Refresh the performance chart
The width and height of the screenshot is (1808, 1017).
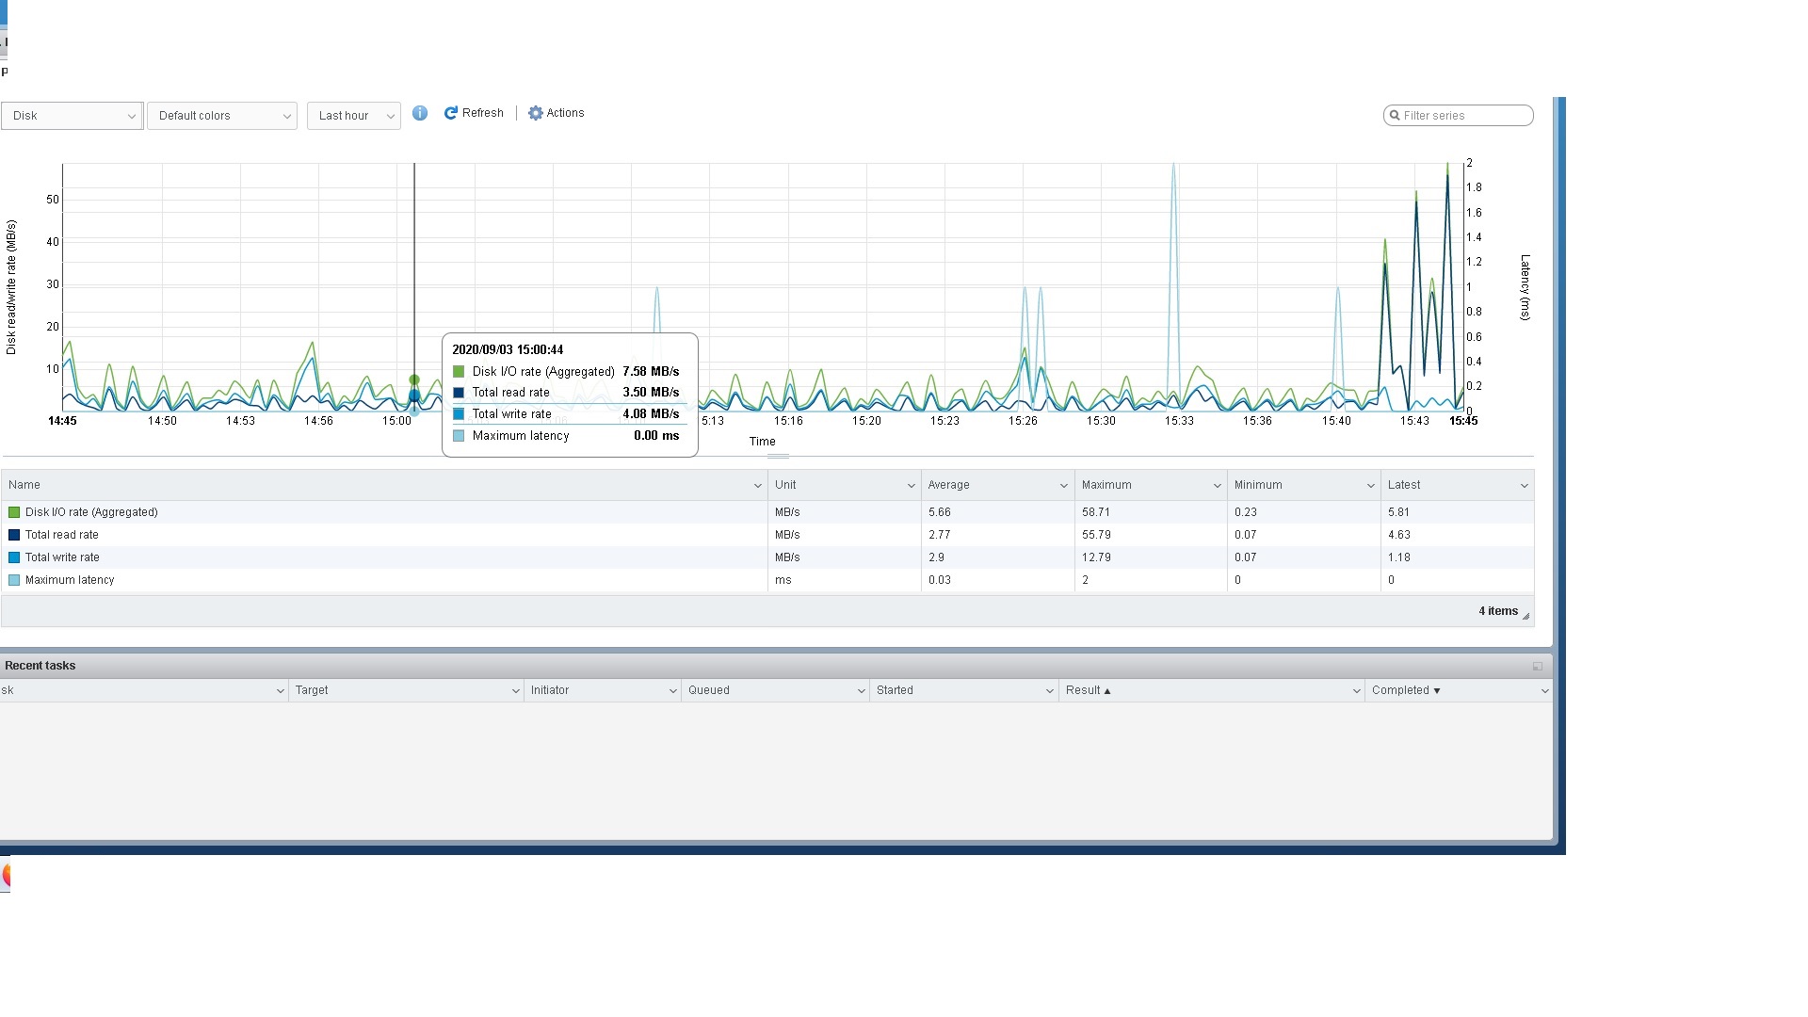click(x=474, y=113)
